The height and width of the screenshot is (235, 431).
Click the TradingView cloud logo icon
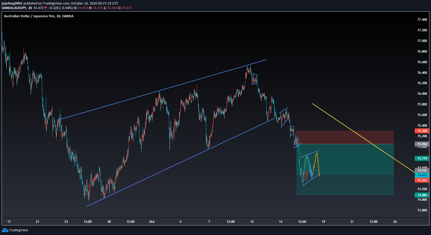click(x=5, y=230)
